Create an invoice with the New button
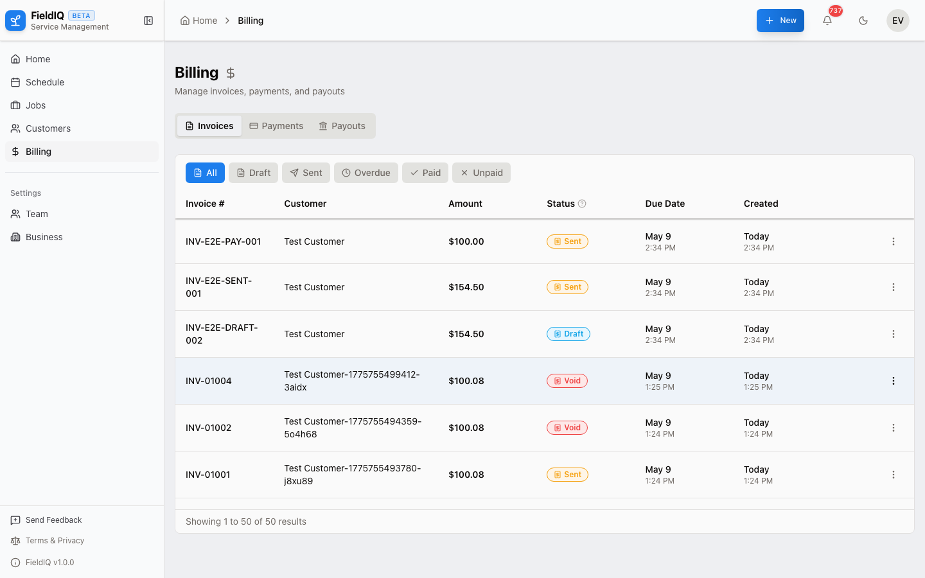Screen dimensions: 925x578 780,20
